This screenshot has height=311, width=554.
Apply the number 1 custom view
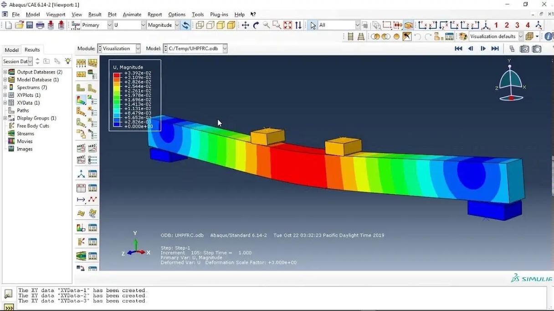click(x=496, y=25)
